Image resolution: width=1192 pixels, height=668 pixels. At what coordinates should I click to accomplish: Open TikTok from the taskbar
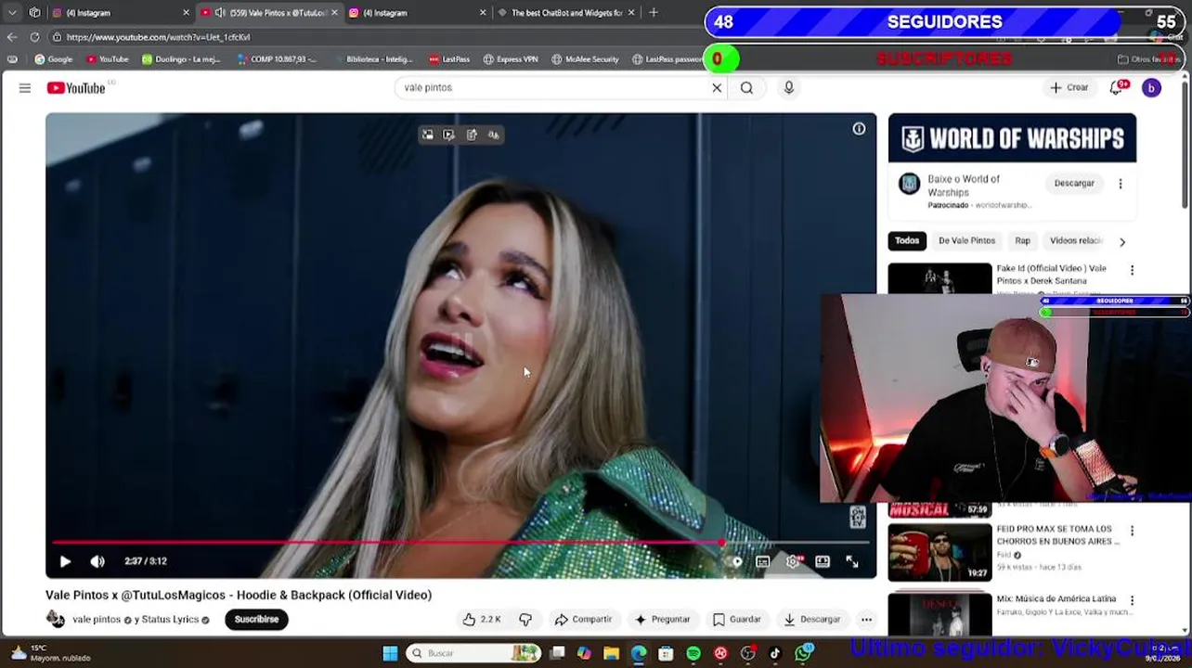pos(775,654)
